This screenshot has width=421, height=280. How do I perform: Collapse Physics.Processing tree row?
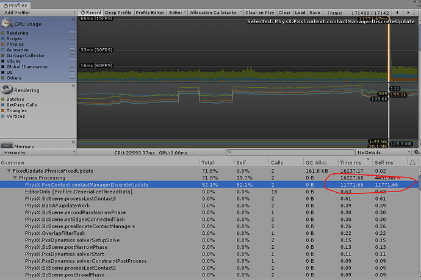click(15, 178)
